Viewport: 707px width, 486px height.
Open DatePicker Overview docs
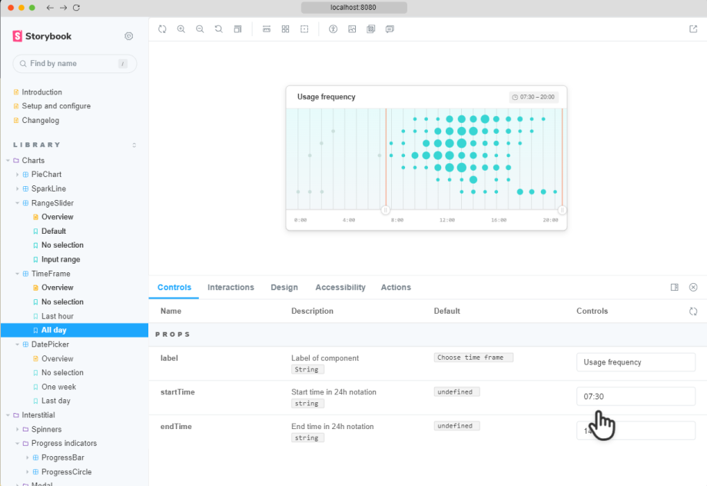(x=58, y=359)
